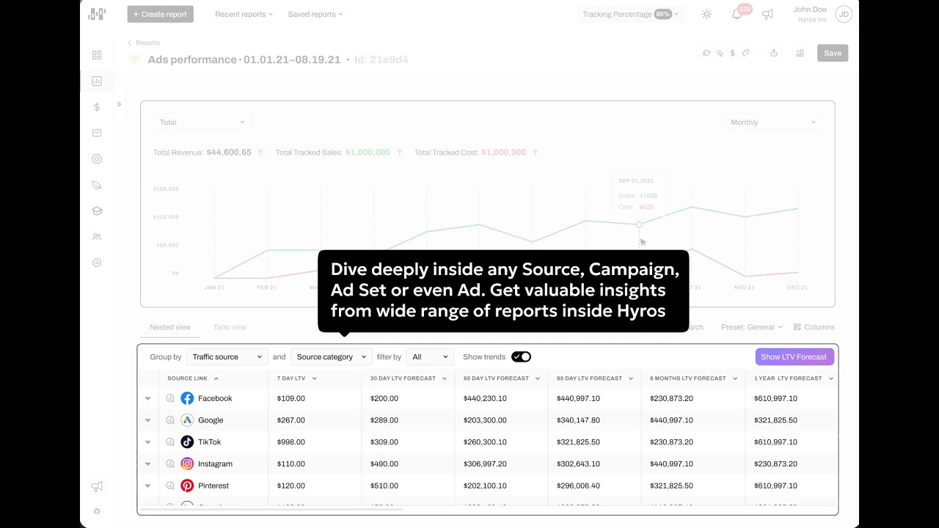This screenshot has width=939, height=528.
Task: Sort by the Source Link column header
Action: point(193,378)
